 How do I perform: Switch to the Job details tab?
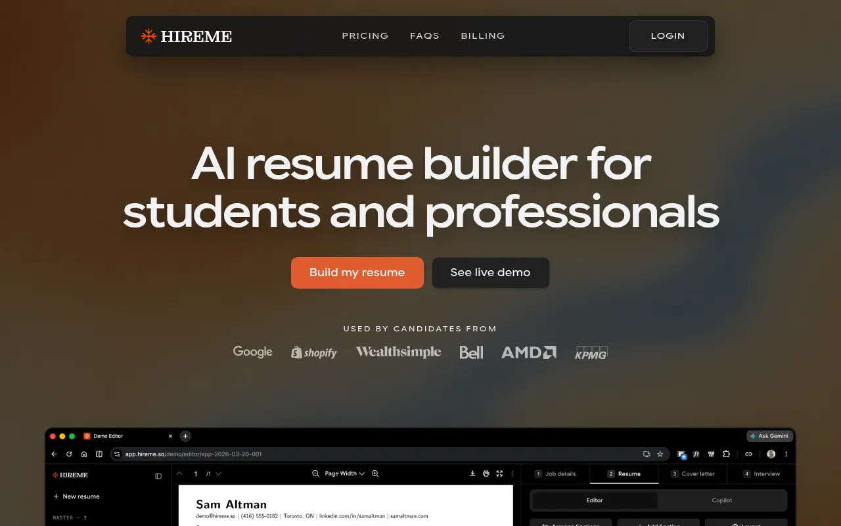pyautogui.click(x=555, y=473)
